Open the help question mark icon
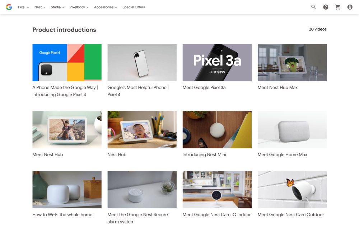 coord(326,7)
